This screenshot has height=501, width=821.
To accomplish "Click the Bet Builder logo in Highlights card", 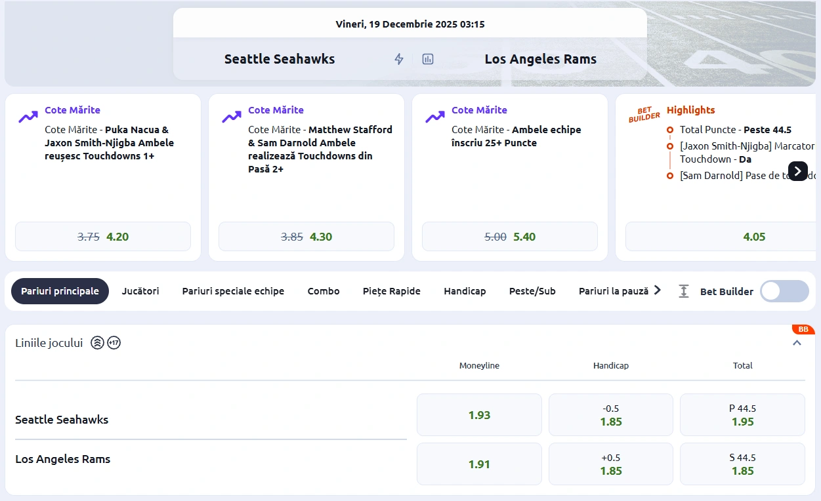I will (x=644, y=113).
